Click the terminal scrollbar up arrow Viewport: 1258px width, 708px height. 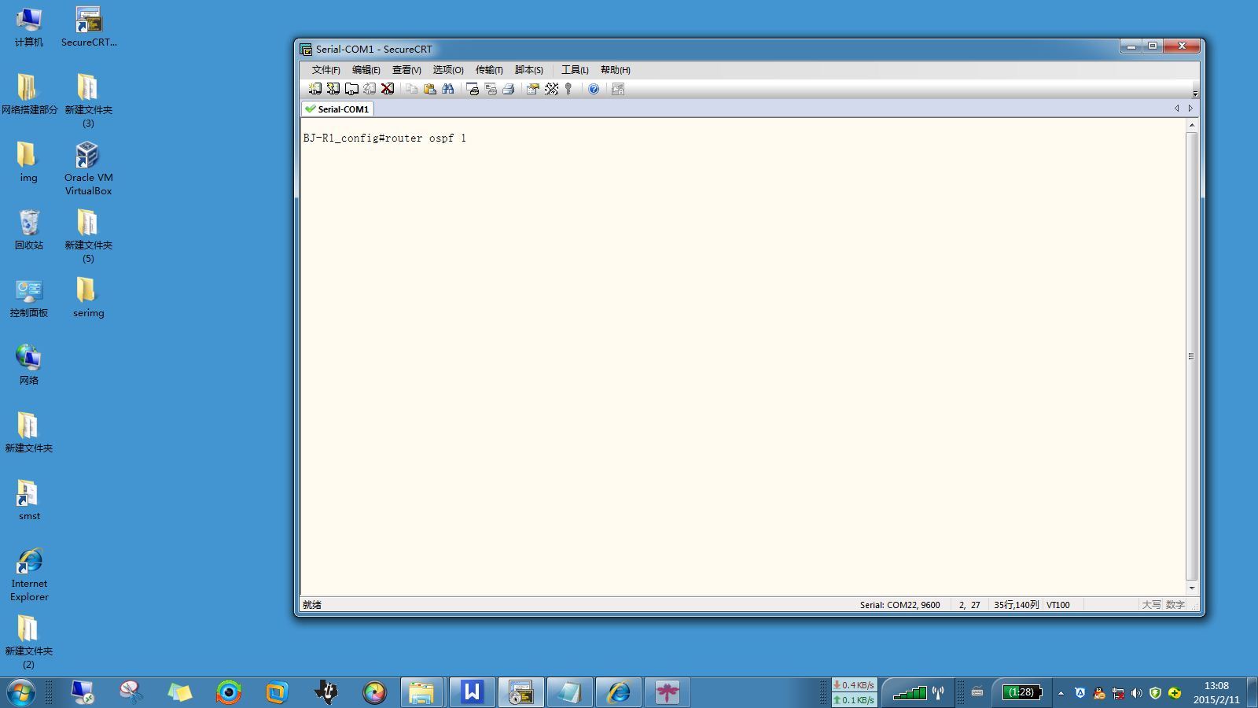tap(1192, 125)
